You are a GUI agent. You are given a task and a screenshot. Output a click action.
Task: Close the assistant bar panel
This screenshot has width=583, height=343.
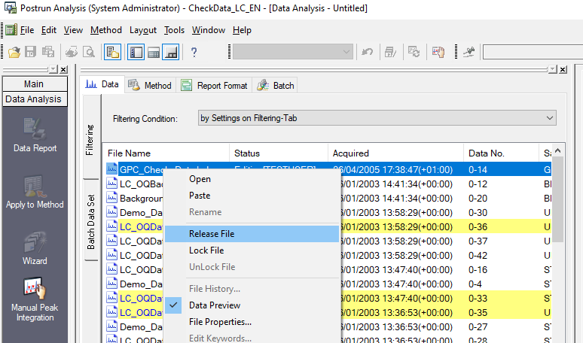tap(63, 69)
